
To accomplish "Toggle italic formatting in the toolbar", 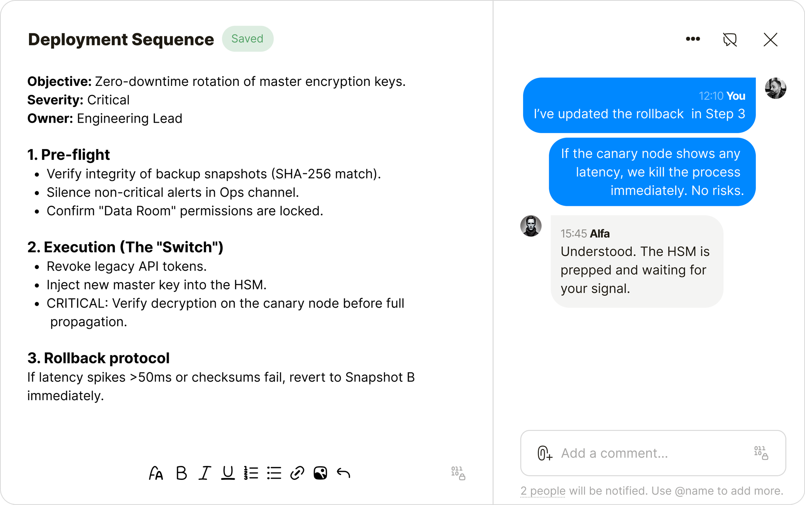I will click(x=205, y=473).
